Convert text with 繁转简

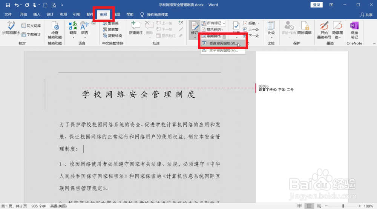110,23
